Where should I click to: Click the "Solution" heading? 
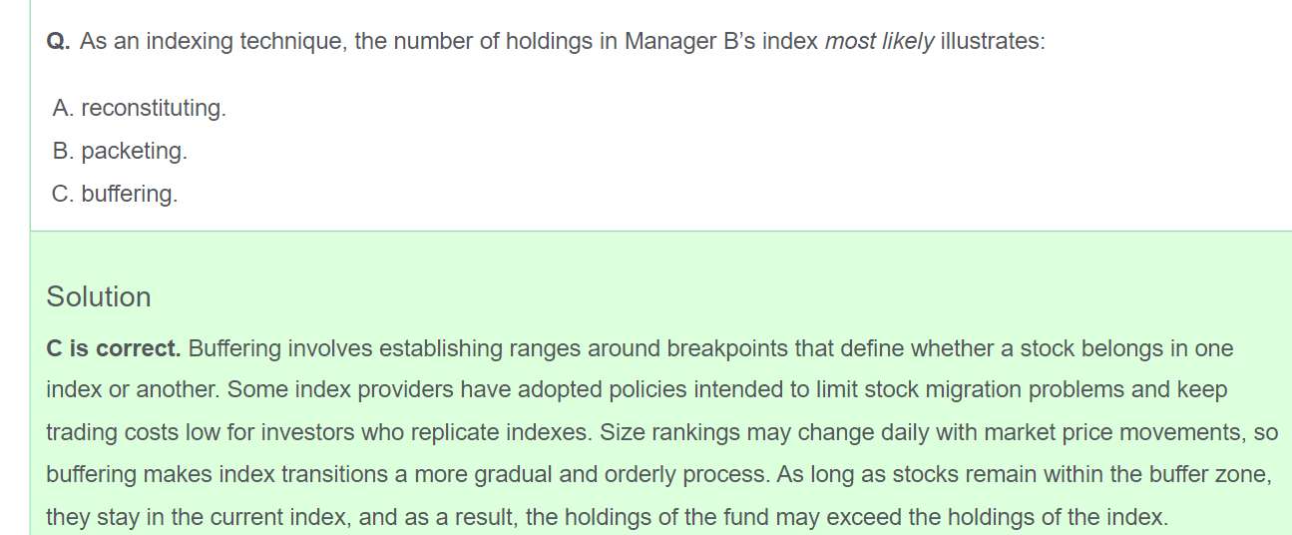coord(99,297)
